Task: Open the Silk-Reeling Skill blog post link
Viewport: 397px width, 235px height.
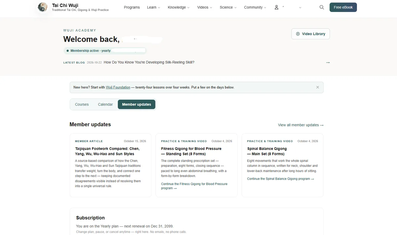Action: tap(149, 62)
